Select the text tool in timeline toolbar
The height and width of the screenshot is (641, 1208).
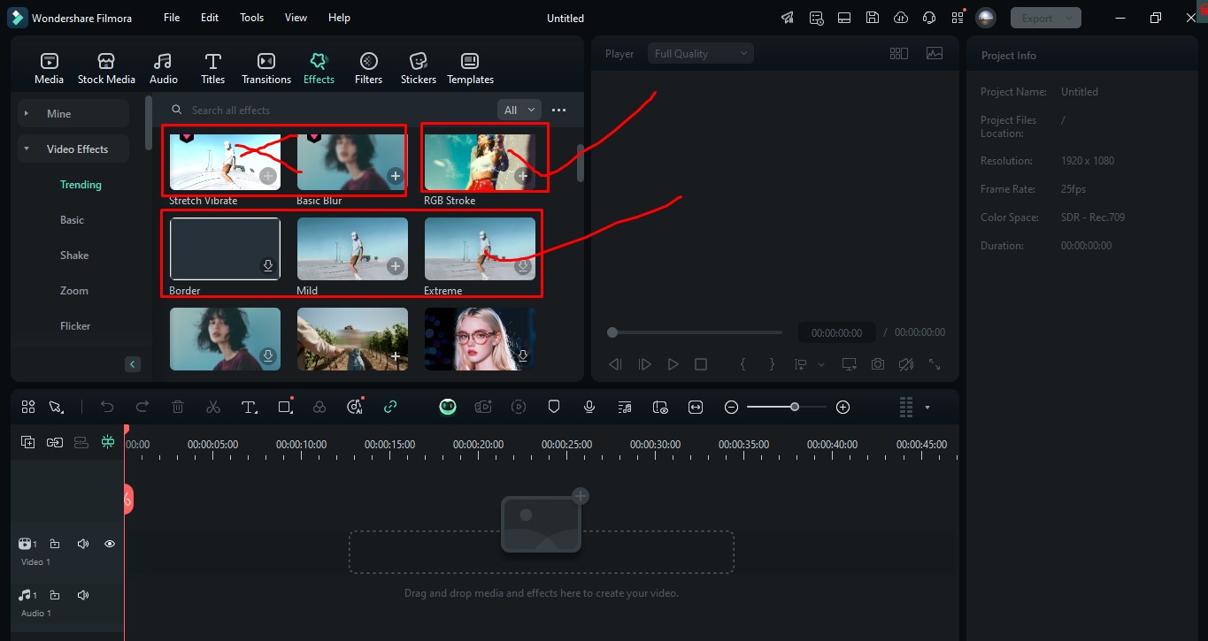pos(249,407)
